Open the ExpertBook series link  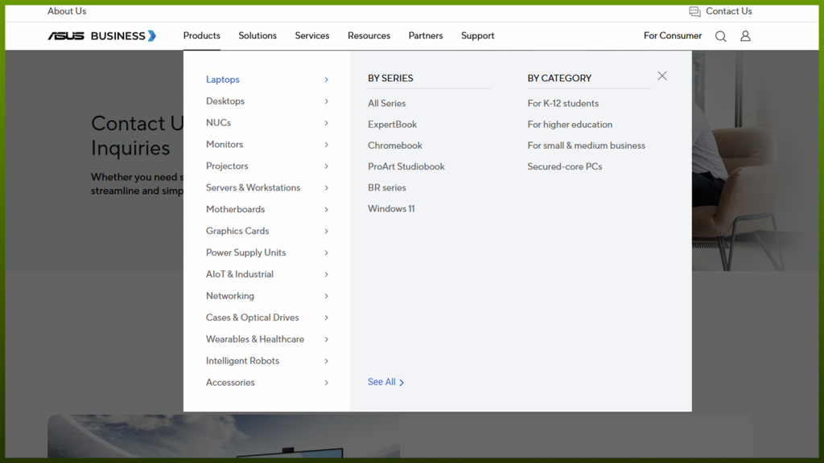click(393, 125)
